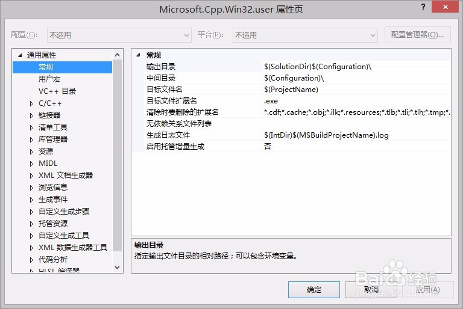Collapse the 通用属性 tree node
Screen dimensions: 463x309
(x=20, y=55)
